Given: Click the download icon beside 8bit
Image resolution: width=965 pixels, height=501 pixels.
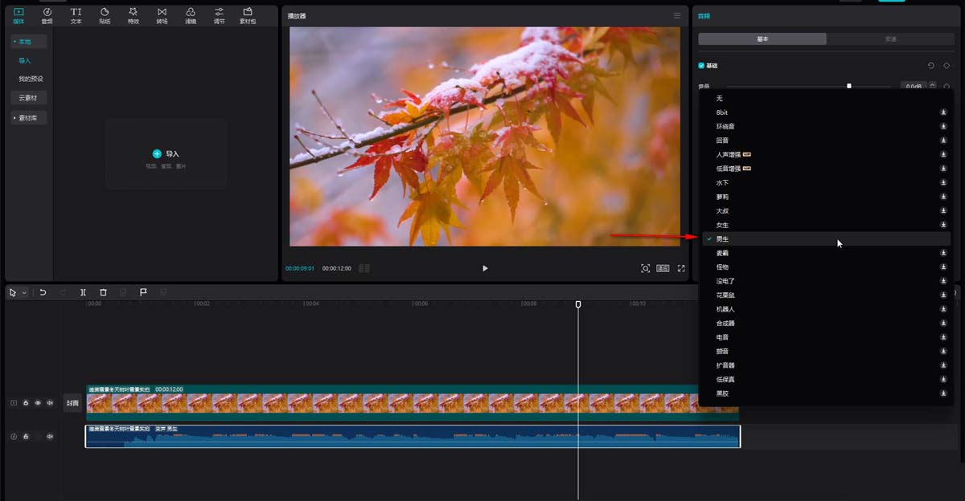Looking at the screenshot, I should pos(942,112).
